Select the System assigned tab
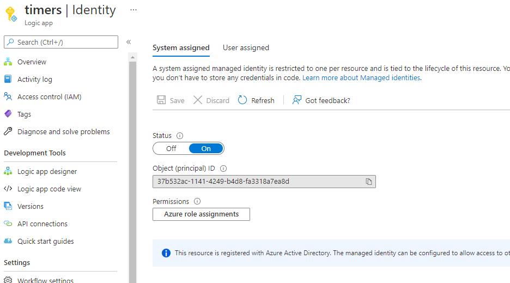510x283 pixels. pyautogui.click(x=181, y=47)
